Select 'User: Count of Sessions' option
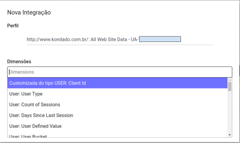The image size is (240, 144). [117, 104]
